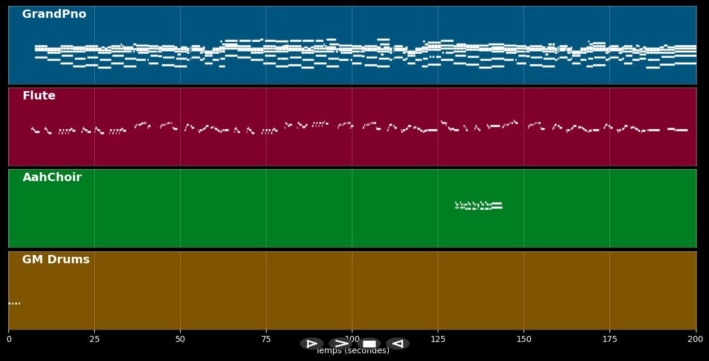Select the AahChoir track label
Screen dimensions: 709x361
point(52,178)
